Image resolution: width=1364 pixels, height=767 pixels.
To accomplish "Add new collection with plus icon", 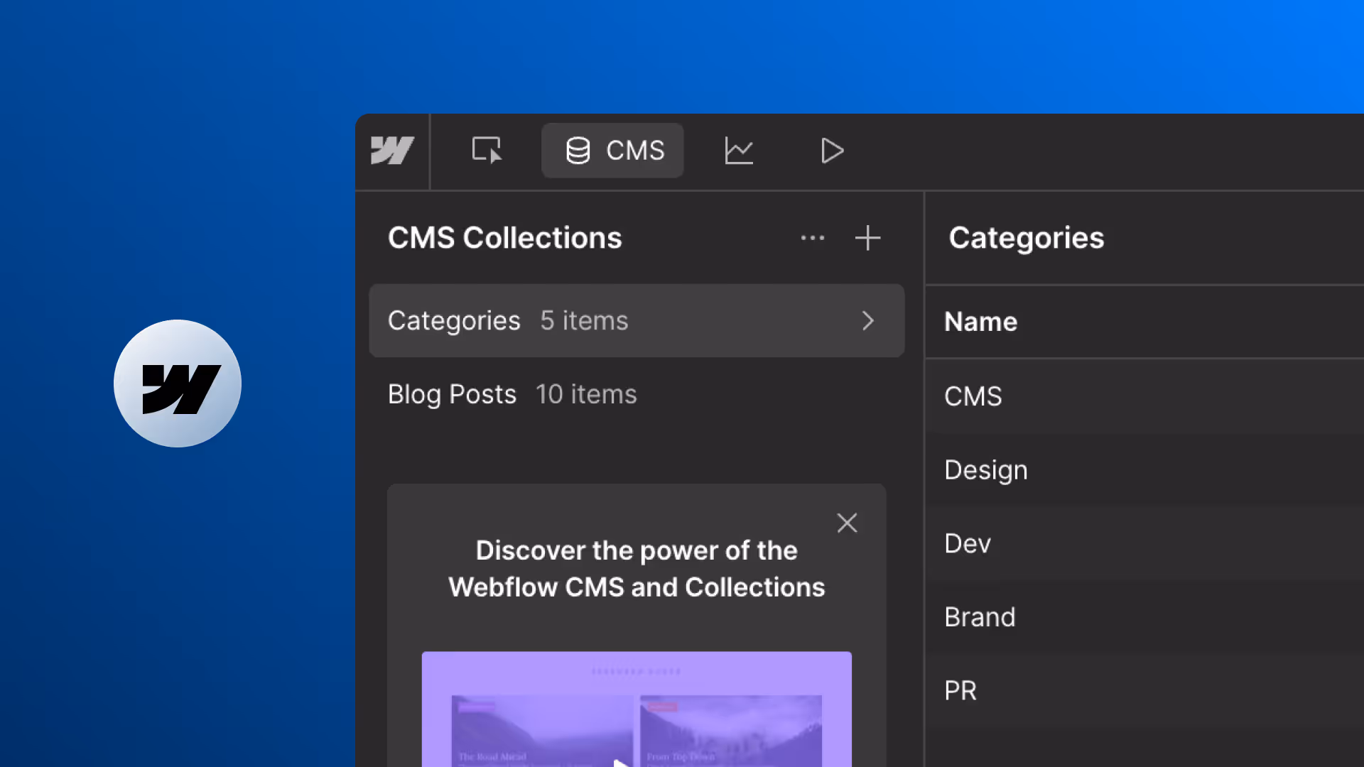I will [867, 238].
